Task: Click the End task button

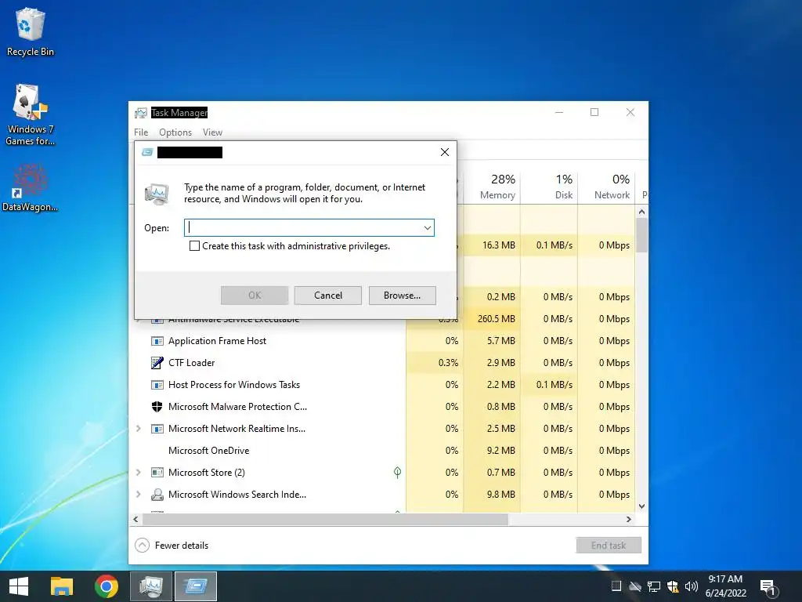Action: (609, 546)
